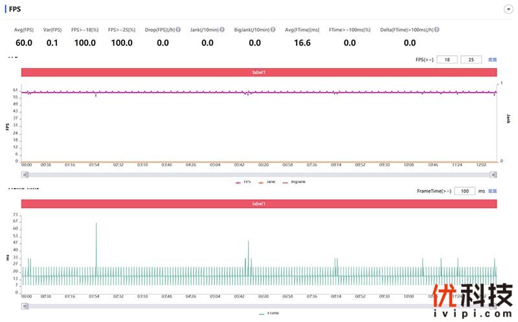Click the right handle of the FPS chart zoom slider
Screen dimensions: 518x322
click(494, 174)
